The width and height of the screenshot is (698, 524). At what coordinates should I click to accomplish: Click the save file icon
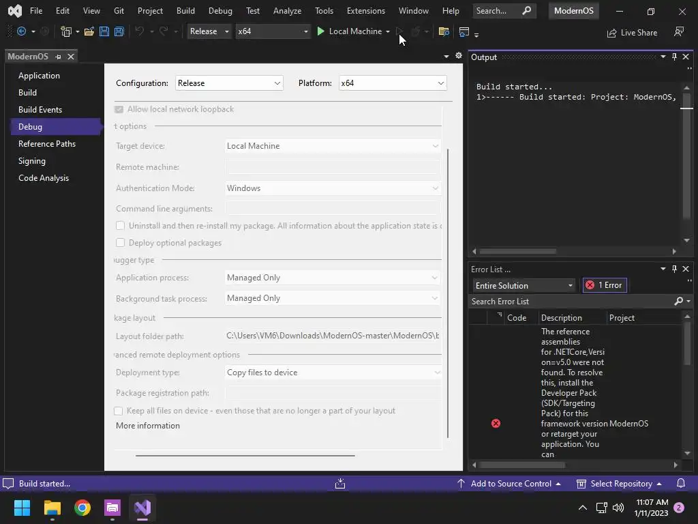(x=104, y=31)
